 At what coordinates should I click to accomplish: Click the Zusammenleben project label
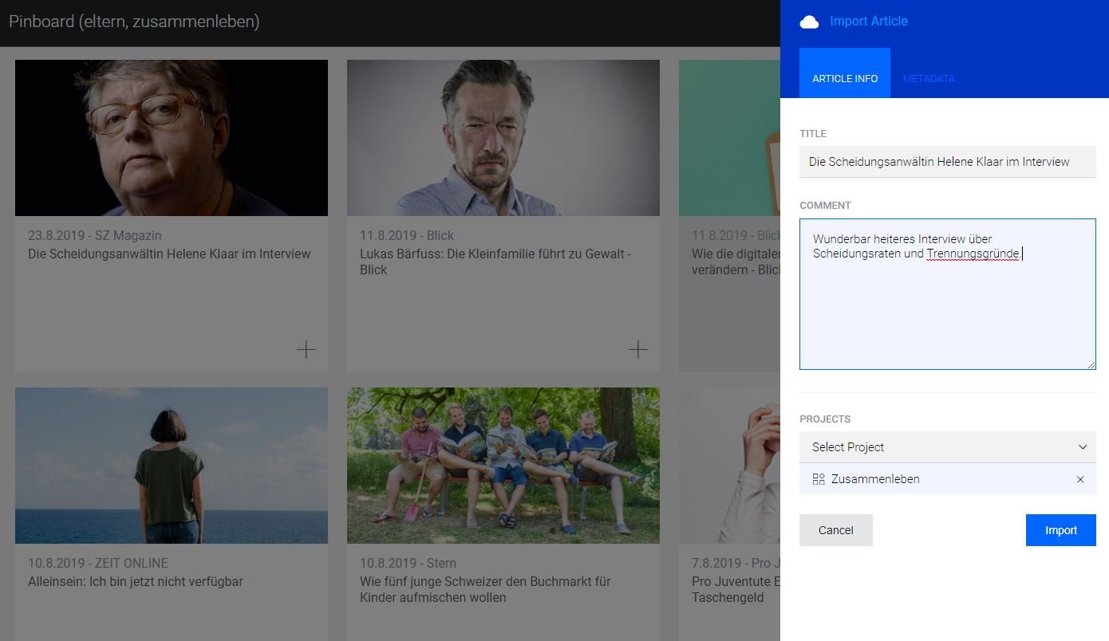[875, 479]
